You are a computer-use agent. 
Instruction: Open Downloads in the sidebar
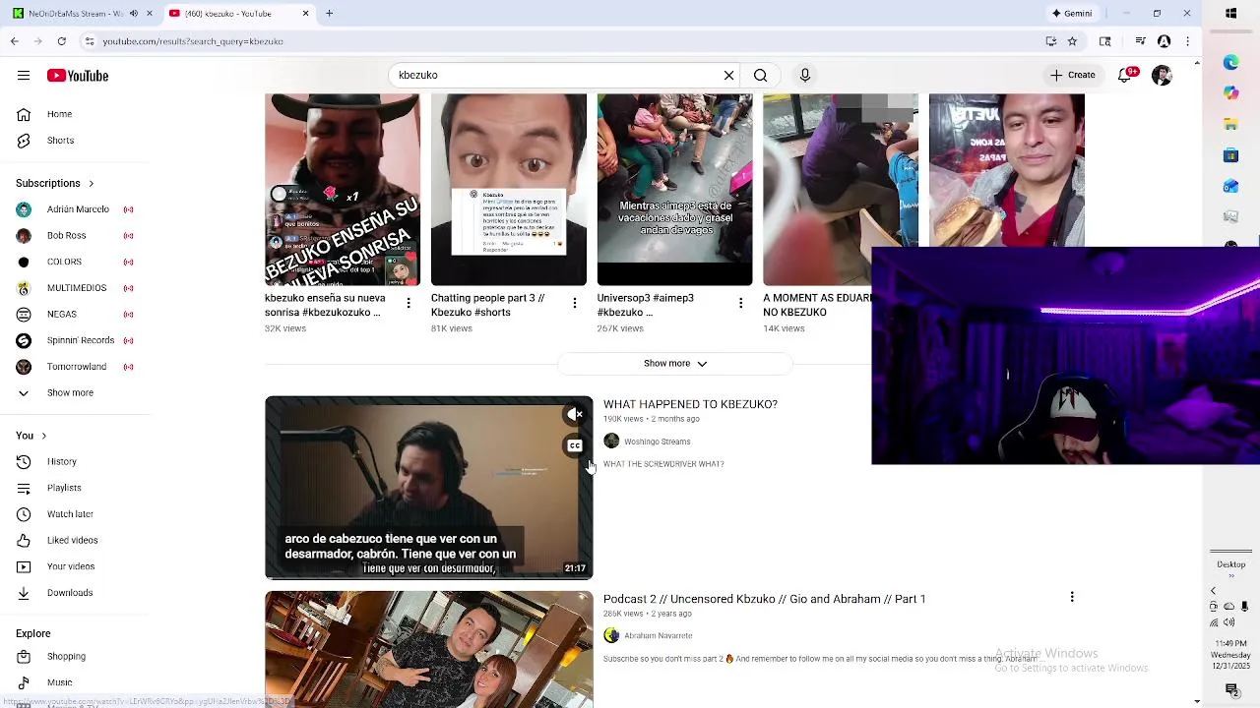click(70, 593)
